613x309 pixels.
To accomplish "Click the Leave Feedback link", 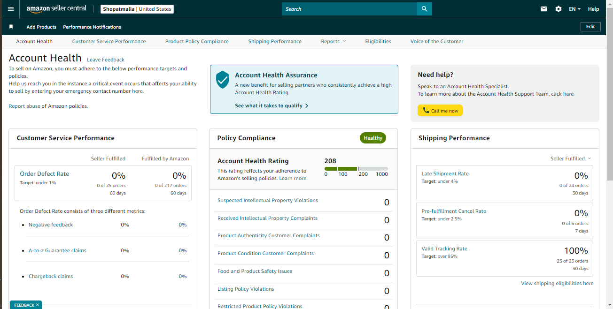I will 106,60.
